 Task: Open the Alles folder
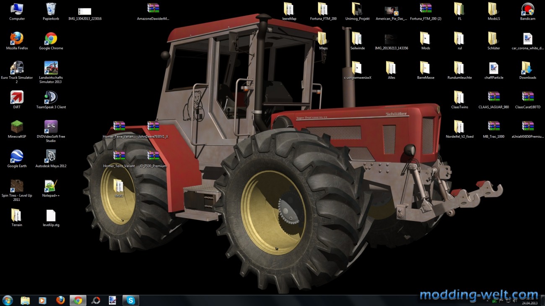[391, 70]
